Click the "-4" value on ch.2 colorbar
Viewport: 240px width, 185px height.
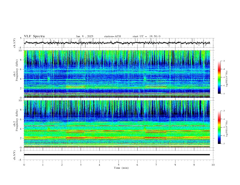coord(224,119)
